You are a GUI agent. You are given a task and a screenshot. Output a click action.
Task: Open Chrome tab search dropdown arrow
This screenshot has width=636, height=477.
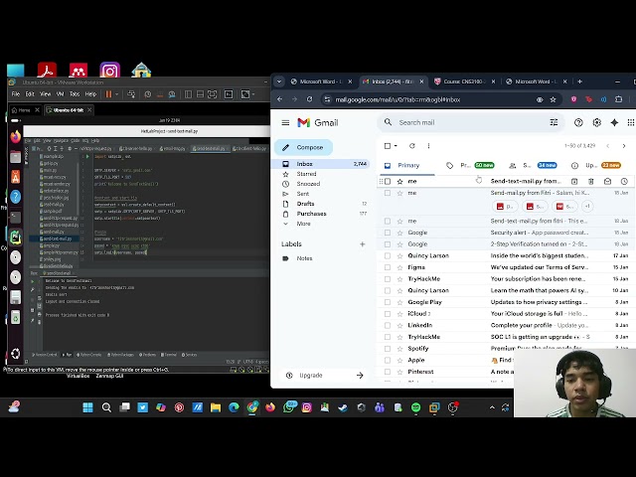click(x=279, y=81)
